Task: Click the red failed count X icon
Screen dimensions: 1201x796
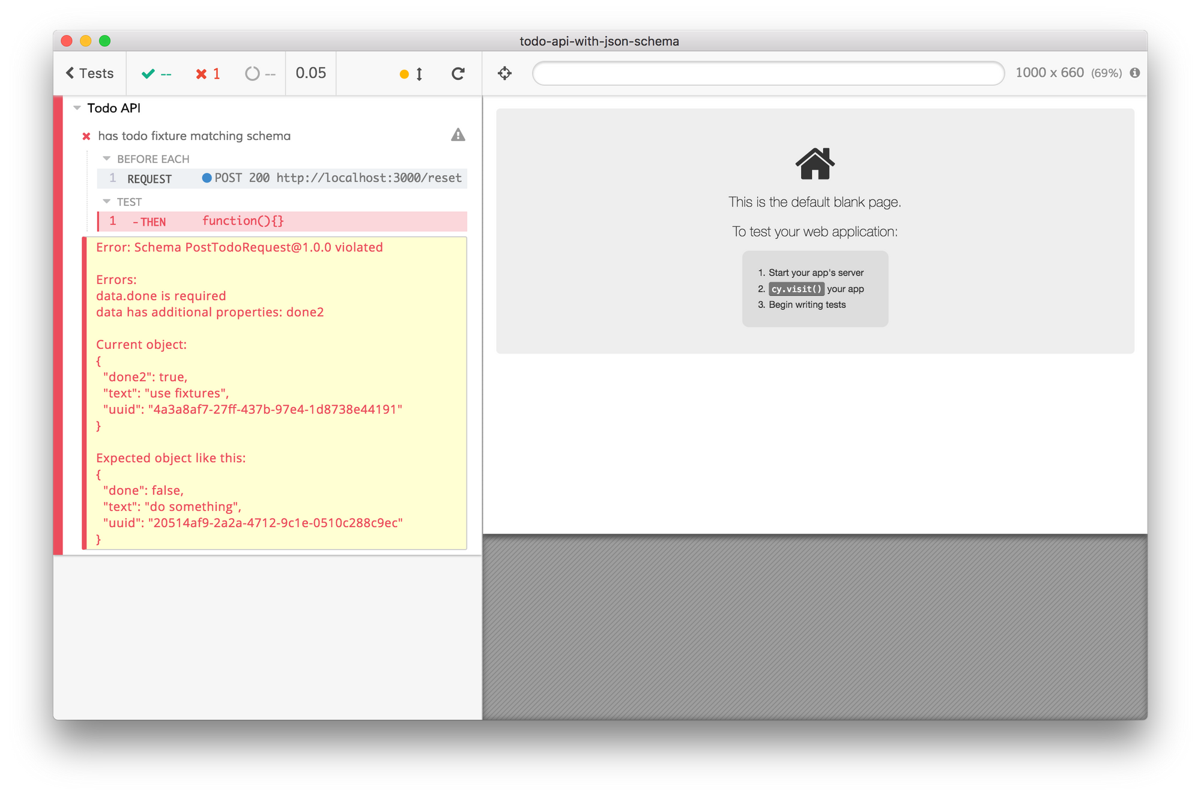Action: pos(201,74)
